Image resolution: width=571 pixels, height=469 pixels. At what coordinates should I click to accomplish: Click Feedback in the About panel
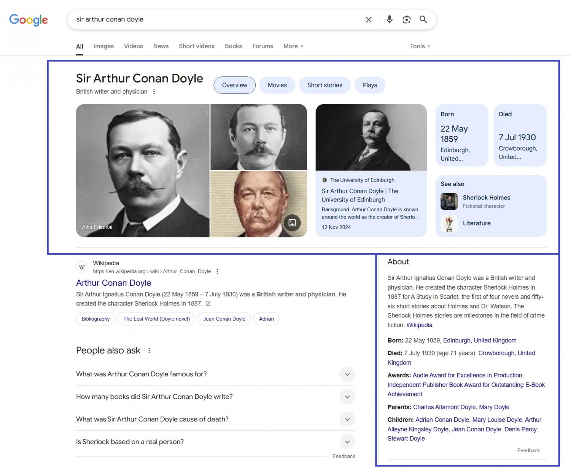[528, 451]
